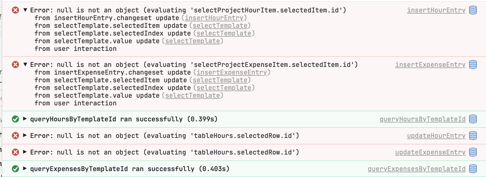Expand the queryExpensesByTemplateId success entry

pos(25,169)
